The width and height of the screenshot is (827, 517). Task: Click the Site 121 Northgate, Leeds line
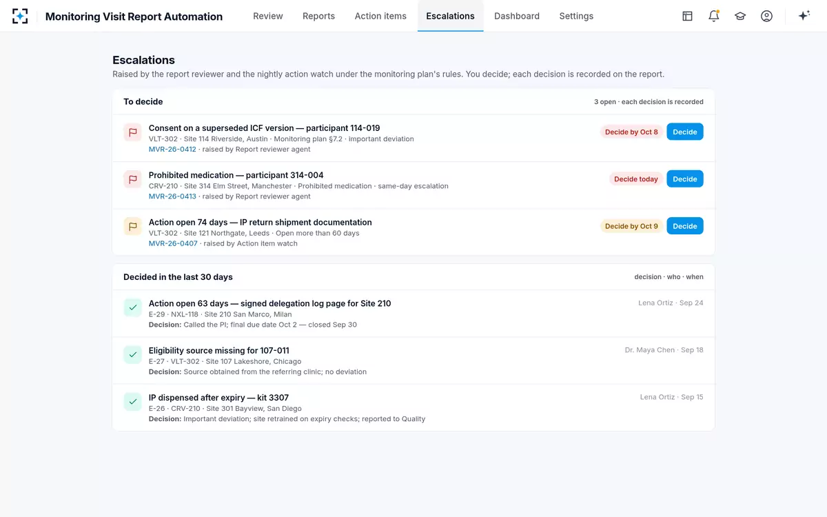(x=254, y=233)
